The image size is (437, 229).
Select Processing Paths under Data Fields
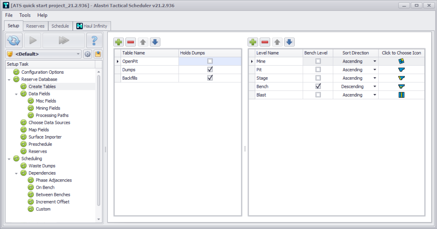[x=52, y=115]
